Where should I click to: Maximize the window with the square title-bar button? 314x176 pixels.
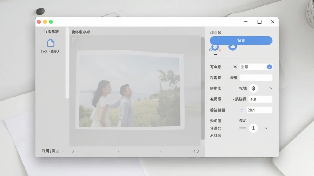pyautogui.click(x=259, y=22)
